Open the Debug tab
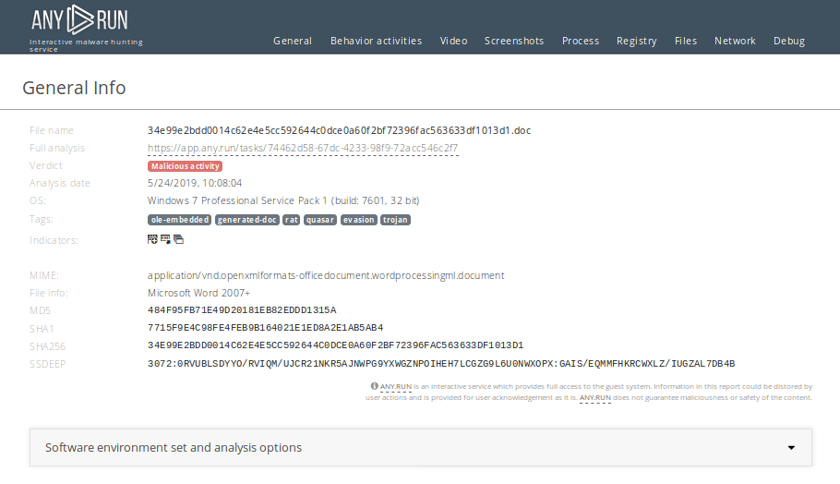The width and height of the screenshot is (840, 484). (x=789, y=41)
